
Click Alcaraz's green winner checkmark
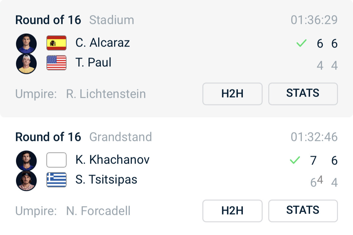(301, 43)
